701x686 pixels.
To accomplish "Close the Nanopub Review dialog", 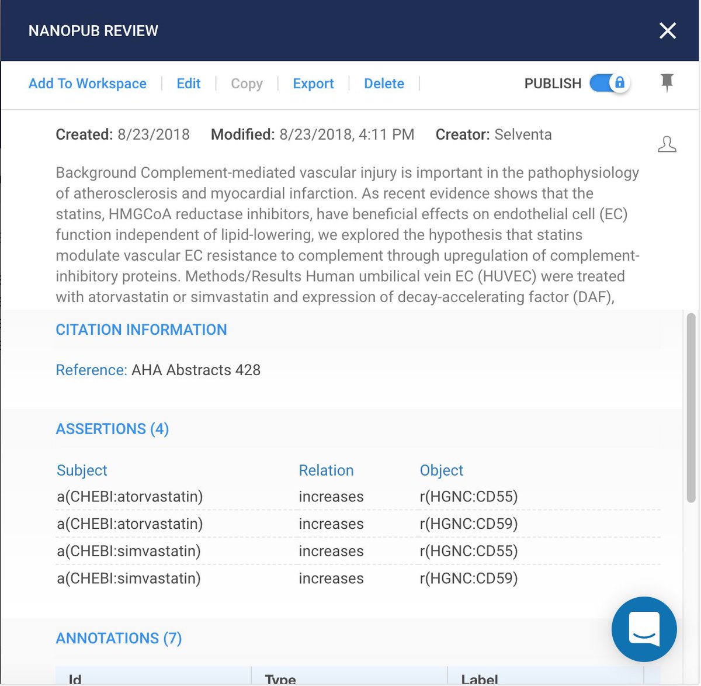I will tap(667, 30).
